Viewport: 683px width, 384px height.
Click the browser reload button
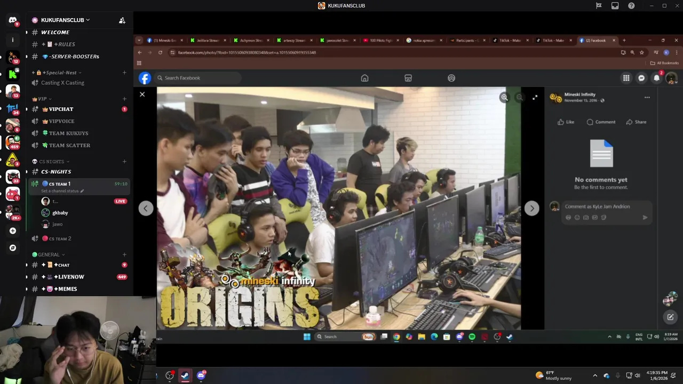(x=160, y=52)
